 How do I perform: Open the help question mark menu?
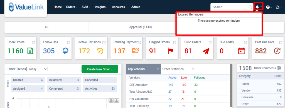coord(268,7)
